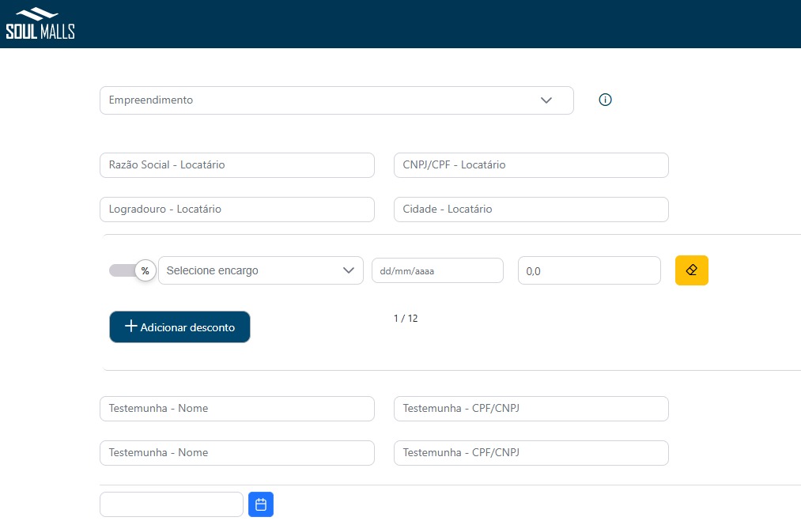
Task: Click the Soul Malls logo
Action: (40, 24)
